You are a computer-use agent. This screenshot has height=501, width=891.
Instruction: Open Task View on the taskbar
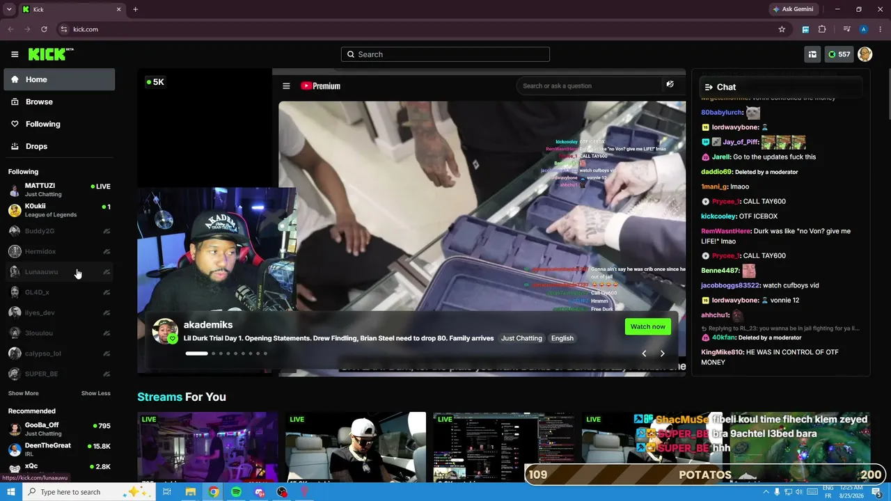tap(167, 492)
